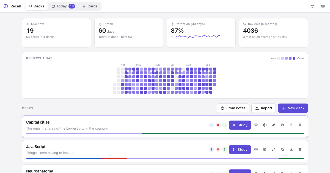
Task: Click Capital cities green count badge 3
Action: (225, 125)
